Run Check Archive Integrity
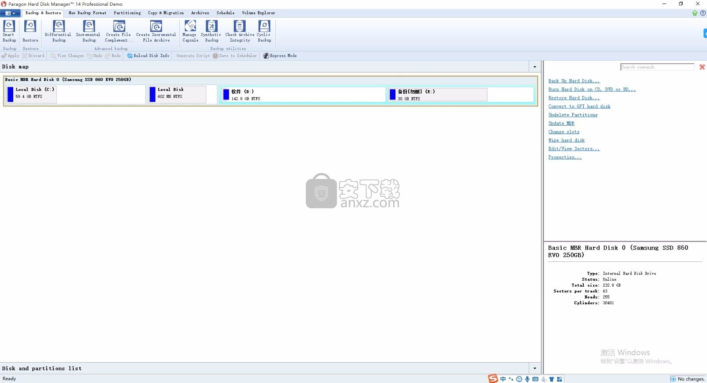Viewport: 707px width, 383px height. click(239, 31)
